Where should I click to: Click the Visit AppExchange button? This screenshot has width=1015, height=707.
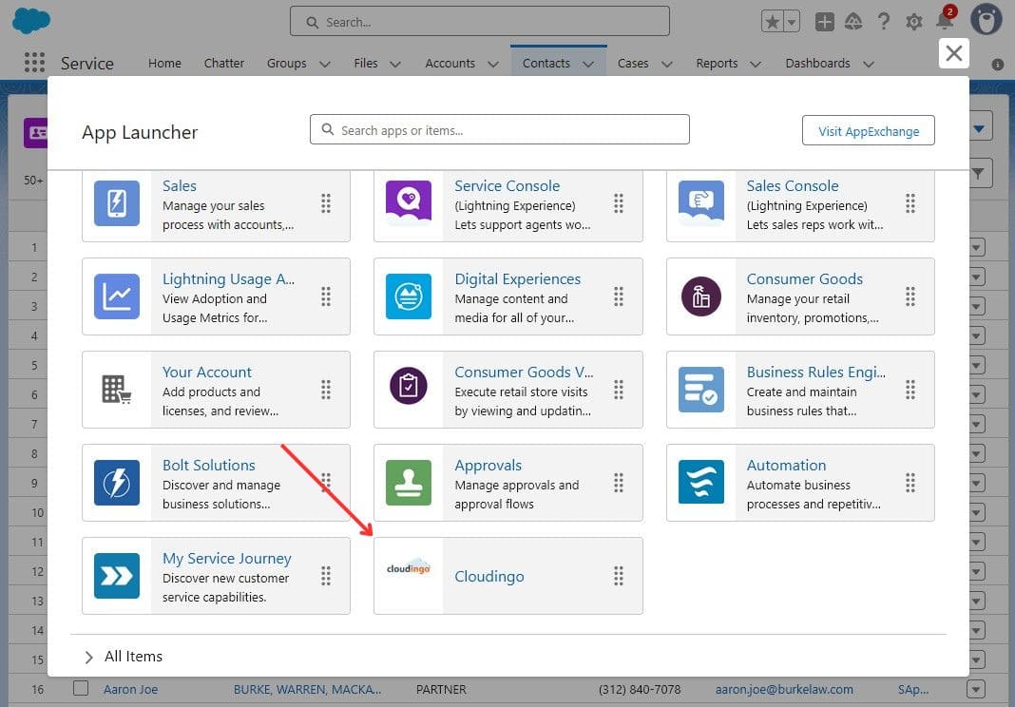point(868,130)
